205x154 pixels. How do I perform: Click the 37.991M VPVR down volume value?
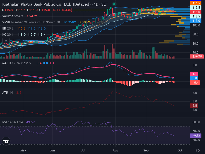pyautogui.click(x=84, y=22)
